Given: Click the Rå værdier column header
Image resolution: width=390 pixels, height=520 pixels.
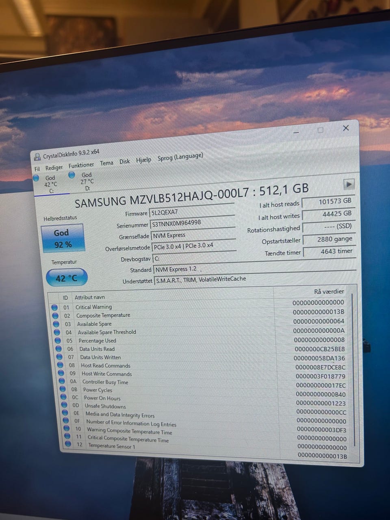Looking at the screenshot, I should pyautogui.click(x=329, y=292).
